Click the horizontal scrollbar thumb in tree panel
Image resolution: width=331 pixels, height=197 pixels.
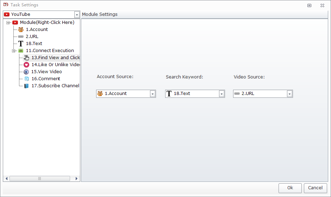click(x=40, y=179)
